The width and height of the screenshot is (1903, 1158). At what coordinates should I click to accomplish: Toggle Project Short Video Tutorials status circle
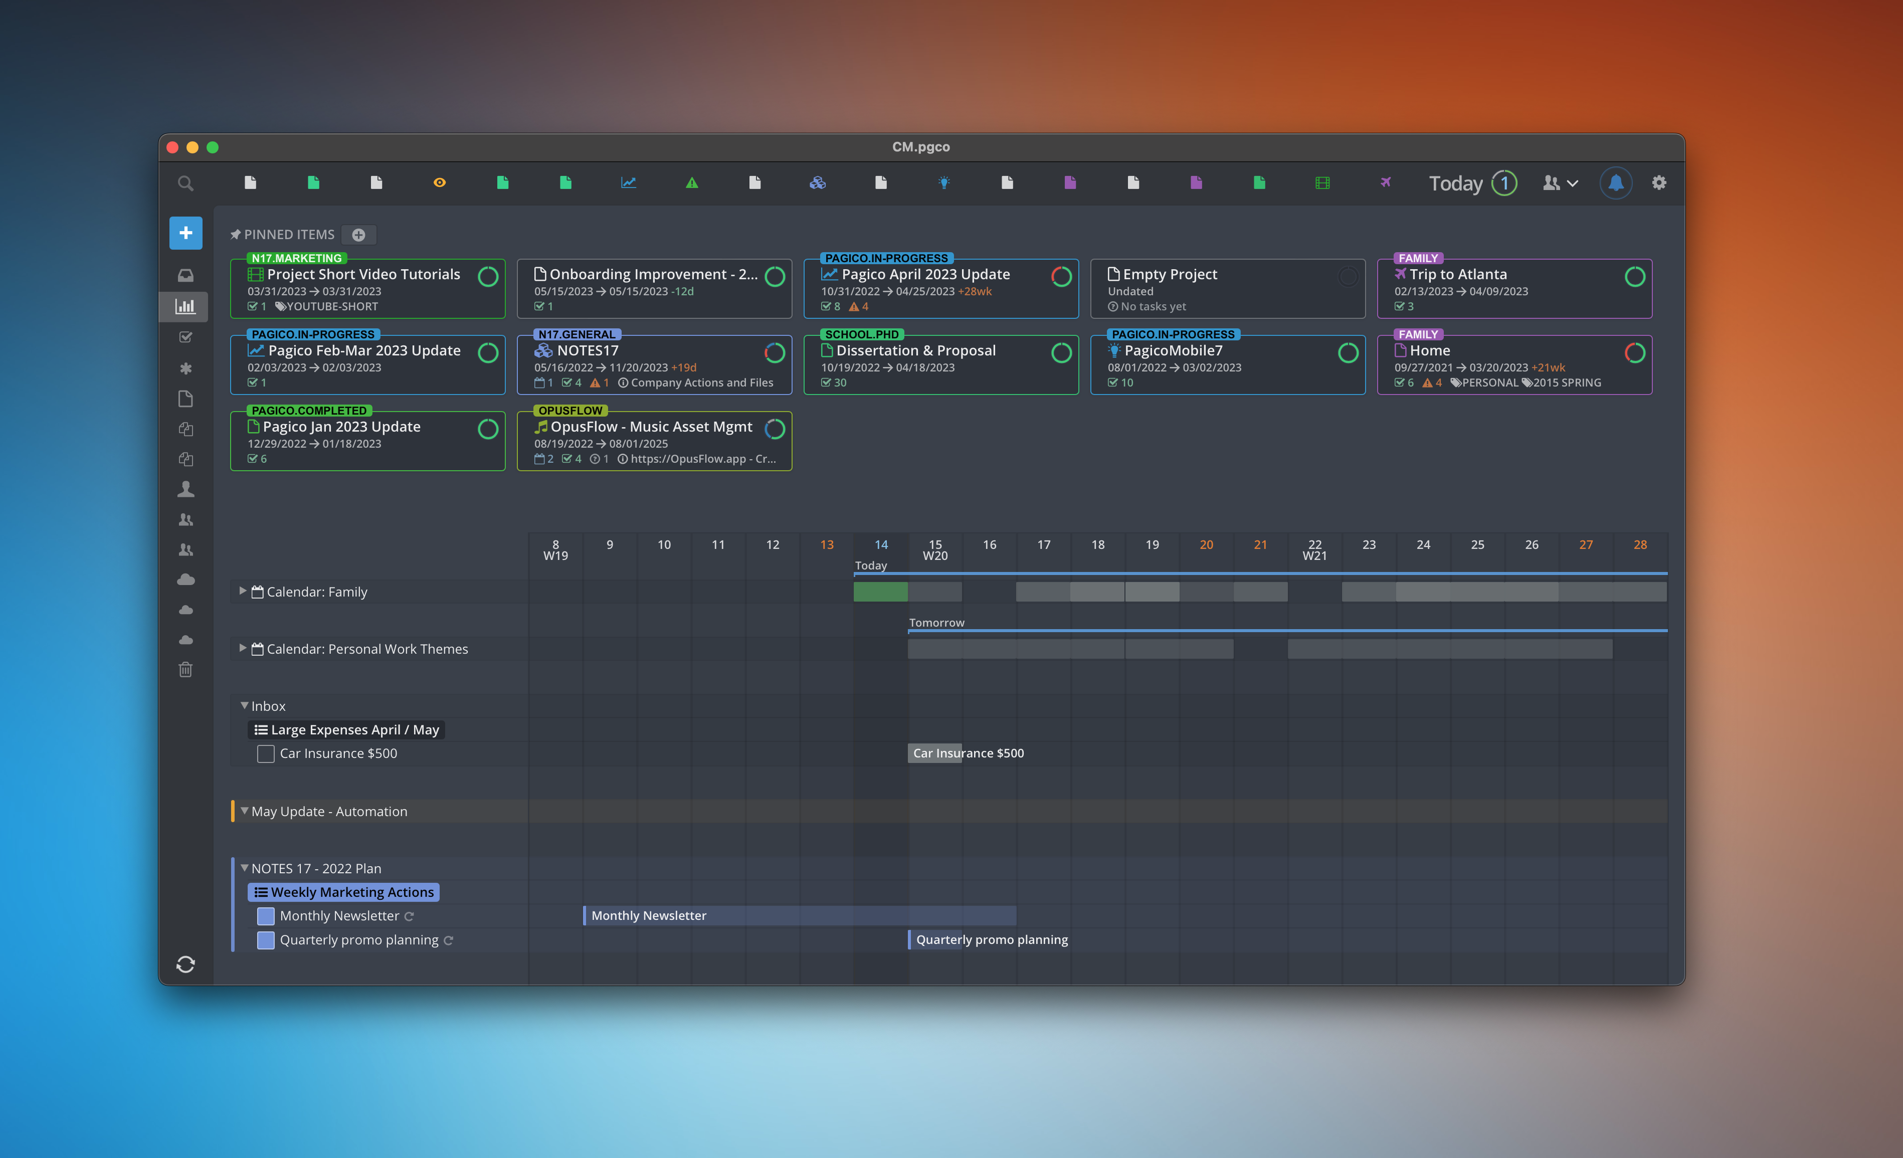pos(488,276)
